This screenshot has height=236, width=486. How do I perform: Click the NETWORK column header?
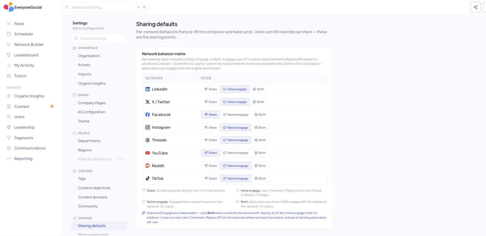(154, 78)
